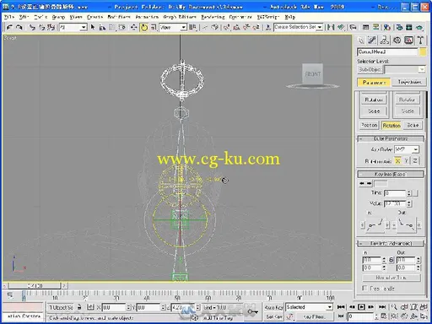The image size is (432, 324).
Task: Open the Hierarchy command panel tab
Action: point(385,40)
